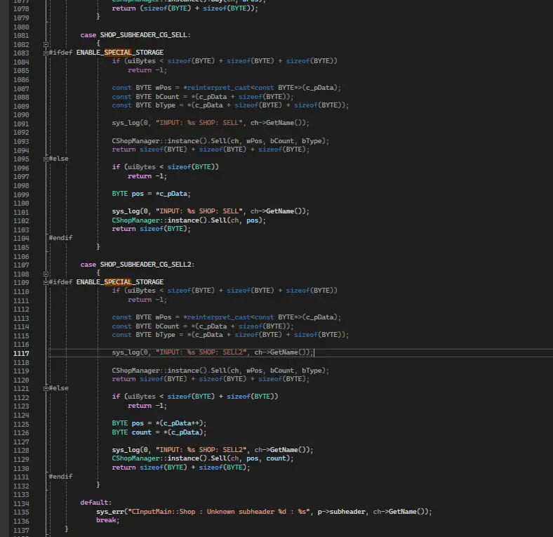
Task: Click gutter line number 1137
Action: 21,530
